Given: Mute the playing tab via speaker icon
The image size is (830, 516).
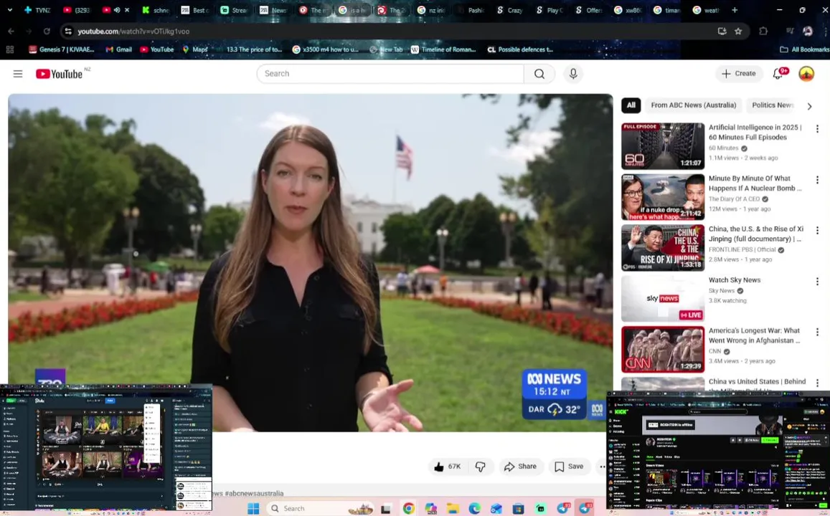Looking at the screenshot, I should (117, 10).
